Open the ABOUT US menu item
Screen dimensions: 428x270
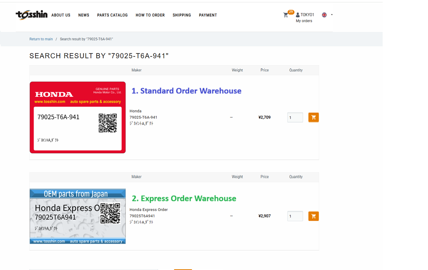click(x=61, y=15)
